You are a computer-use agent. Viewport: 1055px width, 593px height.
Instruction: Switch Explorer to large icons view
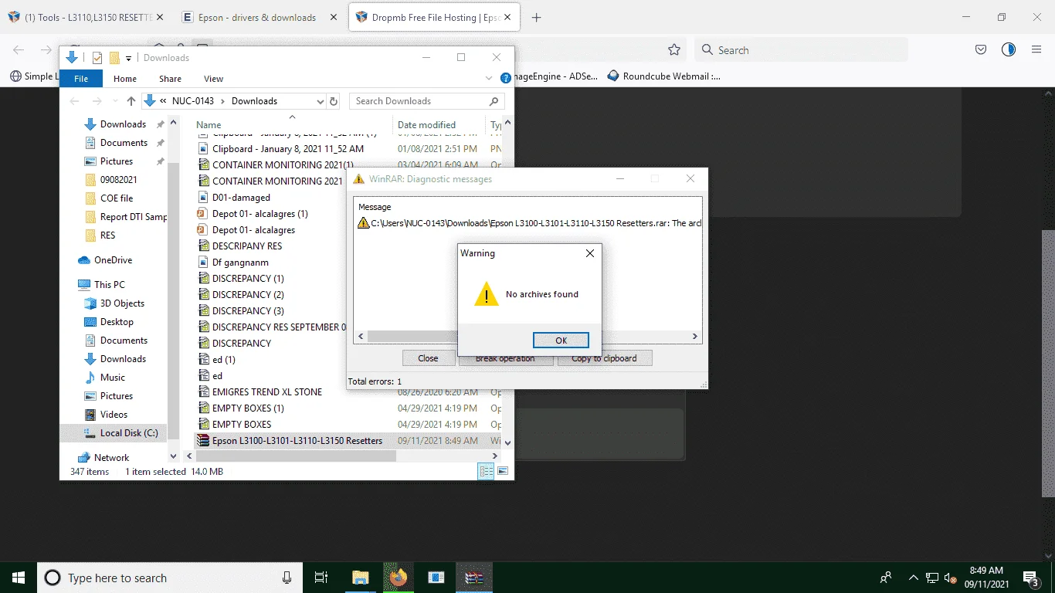pyautogui.click(x=503, y=471)
